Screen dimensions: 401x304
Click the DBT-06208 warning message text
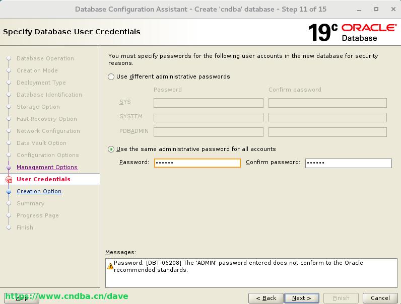[238, 266]
